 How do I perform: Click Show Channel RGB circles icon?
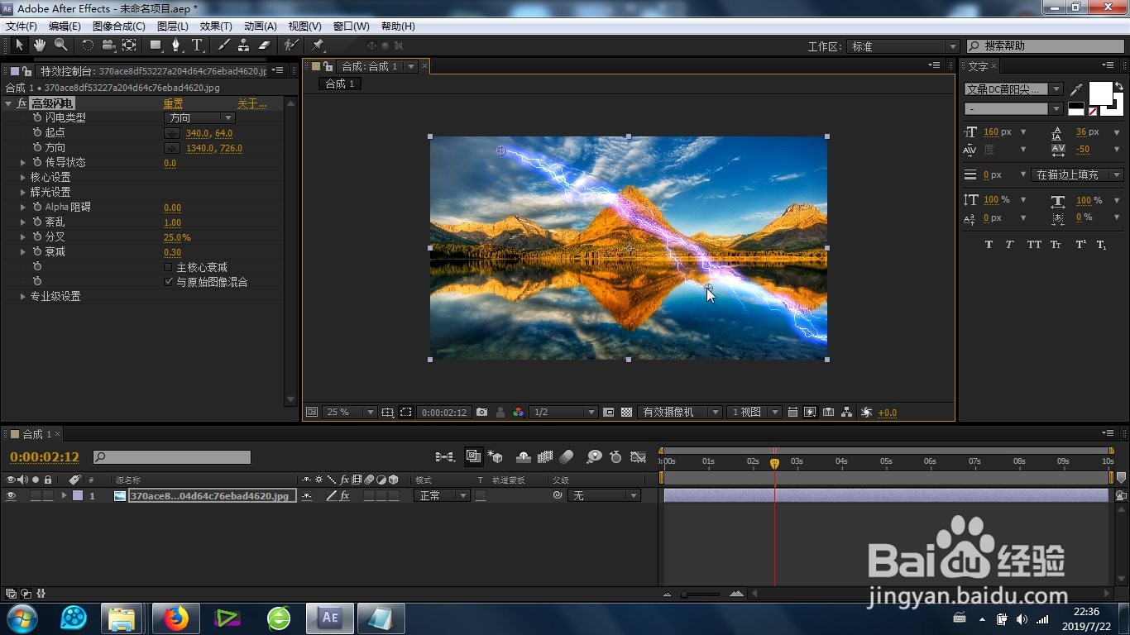pos(518,412)
